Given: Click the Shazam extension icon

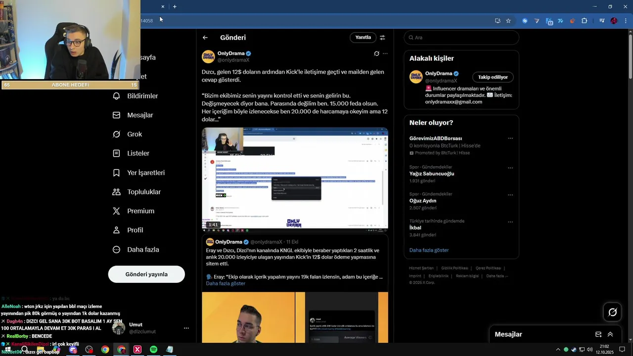Looking at the screenshot, I should tap(525, 21).
